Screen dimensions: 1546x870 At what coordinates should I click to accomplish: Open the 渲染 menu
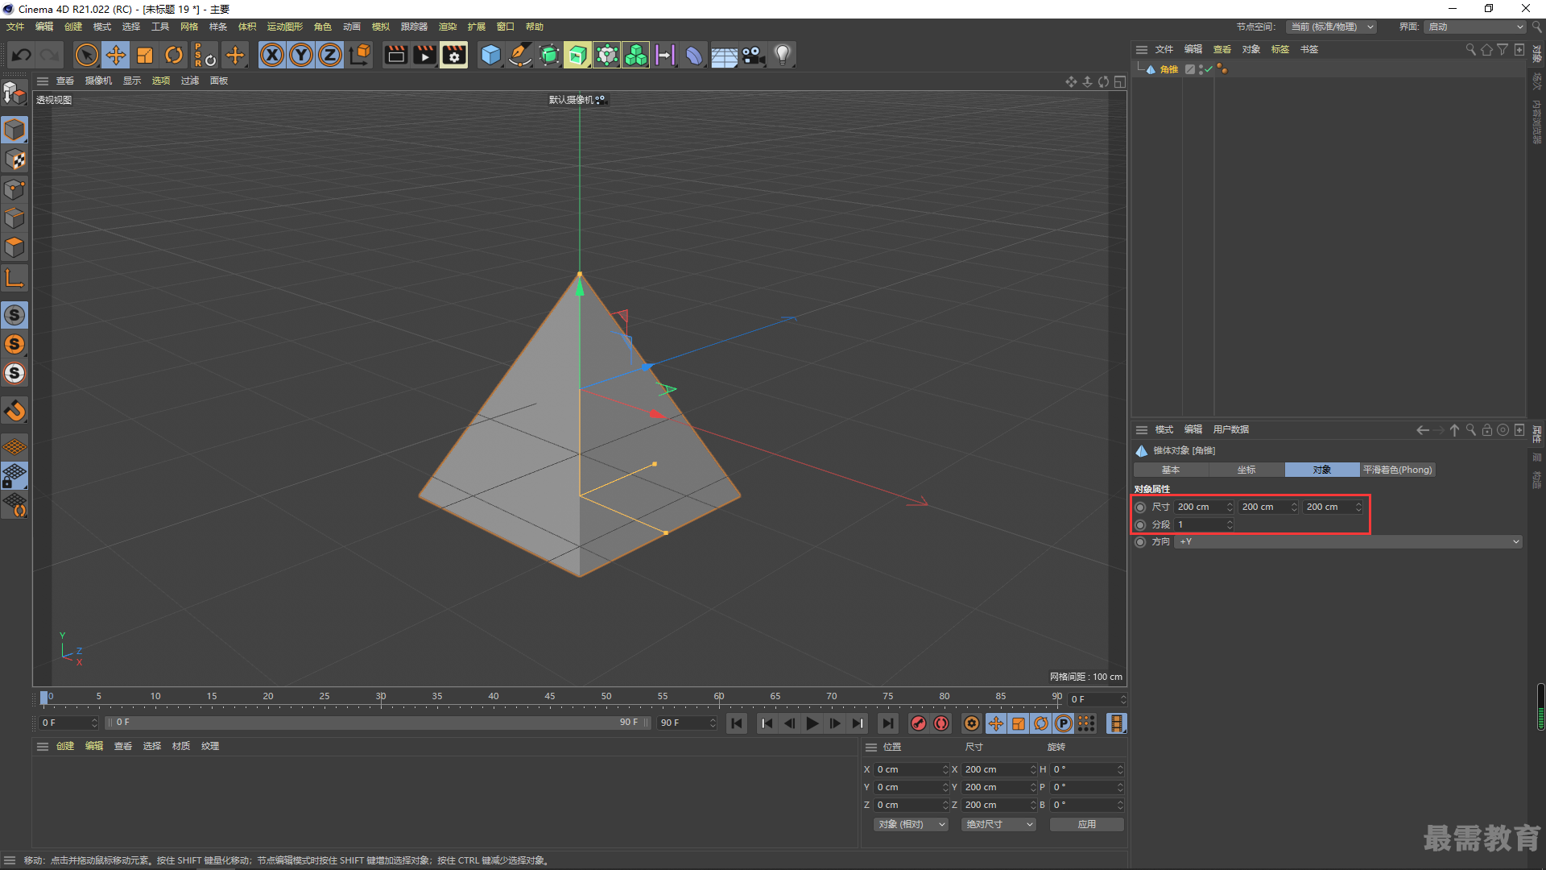[x=448, y=27]
